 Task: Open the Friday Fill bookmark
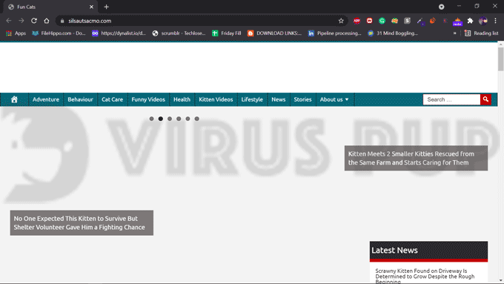[x=227, y=33]
